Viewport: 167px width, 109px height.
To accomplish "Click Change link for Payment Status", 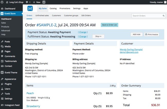I will (83, 32).
